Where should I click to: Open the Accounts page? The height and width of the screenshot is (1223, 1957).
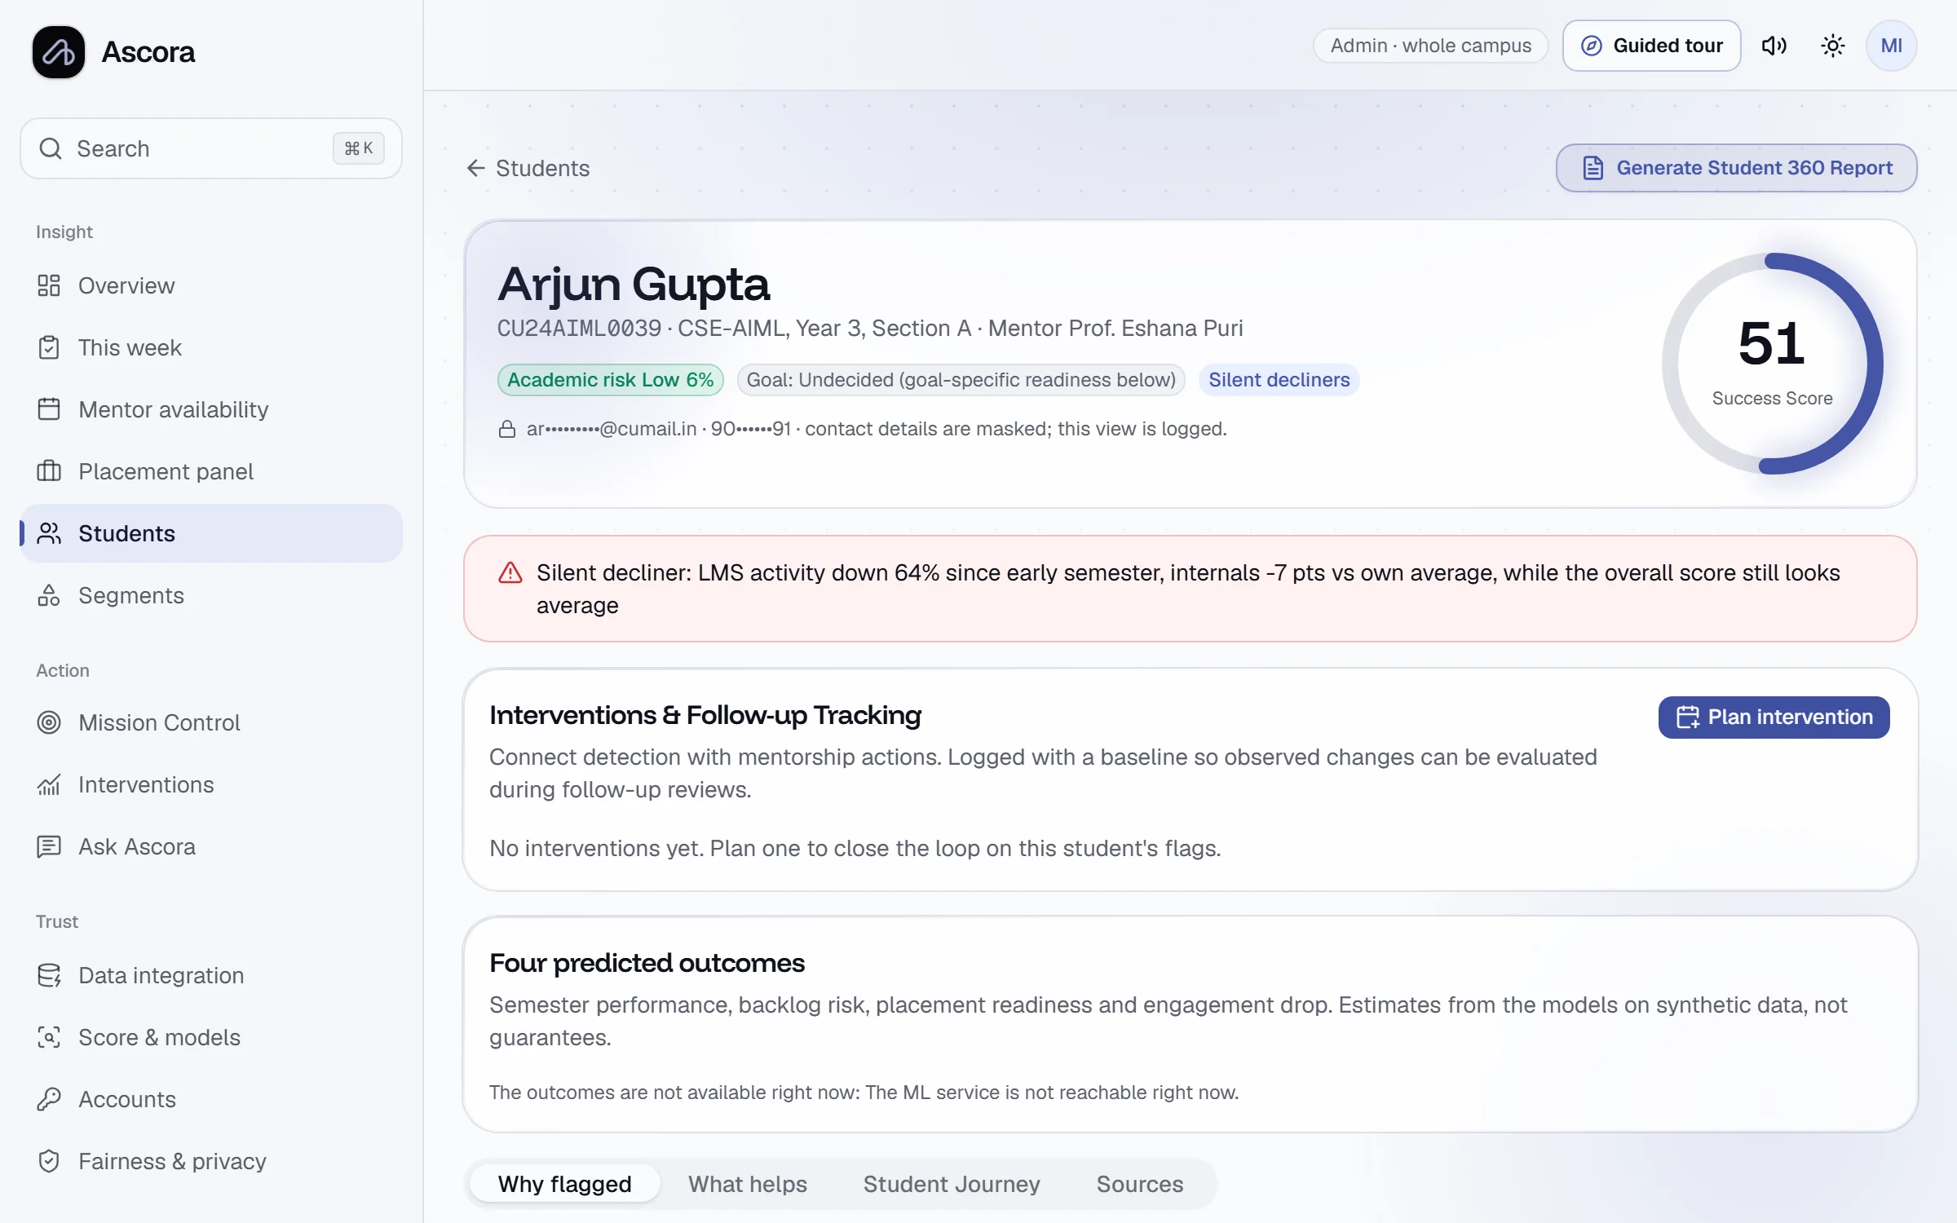coord(211,1099)
